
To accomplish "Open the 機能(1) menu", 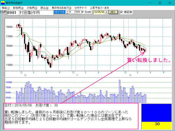I will (x=6, y=8).
